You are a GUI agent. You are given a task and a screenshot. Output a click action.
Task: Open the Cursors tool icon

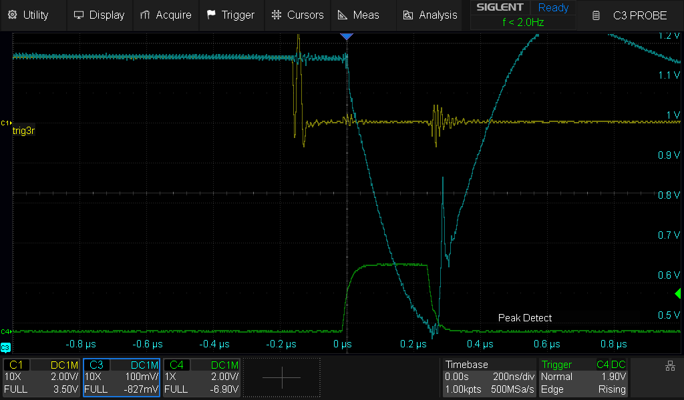coord(275,14)
